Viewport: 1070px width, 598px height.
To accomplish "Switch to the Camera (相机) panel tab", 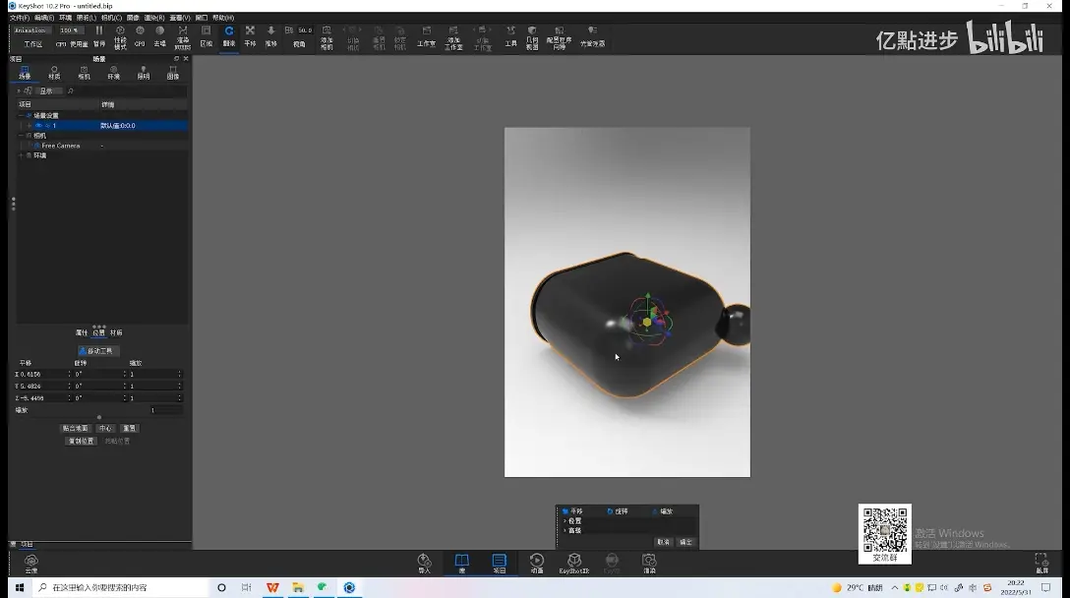I will click(84, 73).
